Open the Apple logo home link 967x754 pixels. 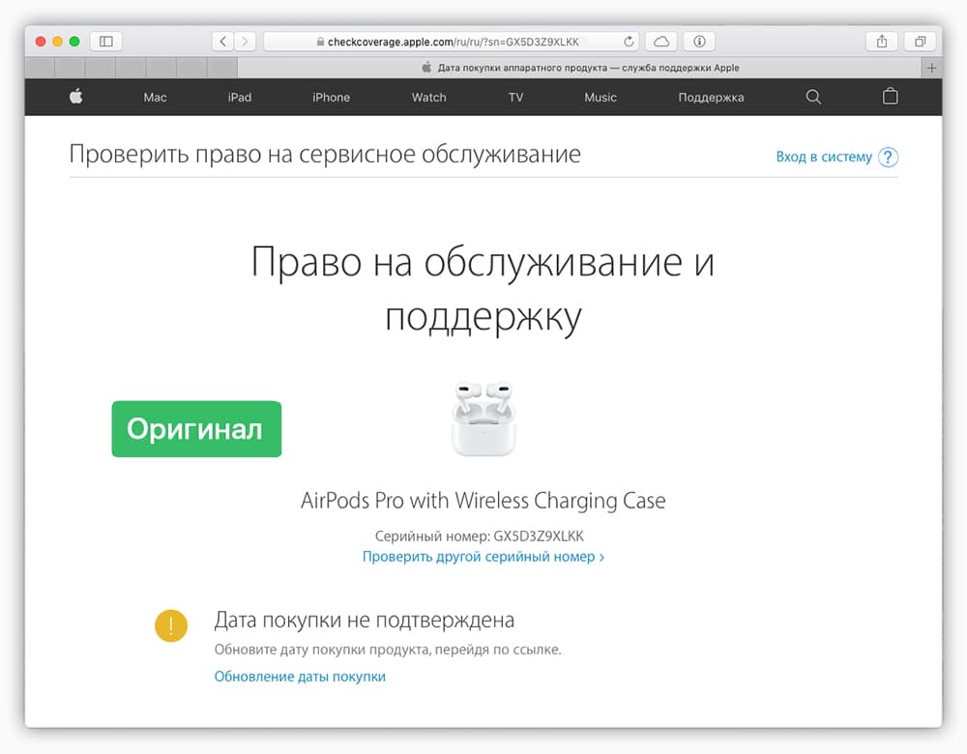pos(75,96)
